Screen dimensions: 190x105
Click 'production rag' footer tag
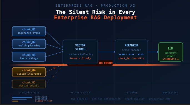tap(160, 99)
